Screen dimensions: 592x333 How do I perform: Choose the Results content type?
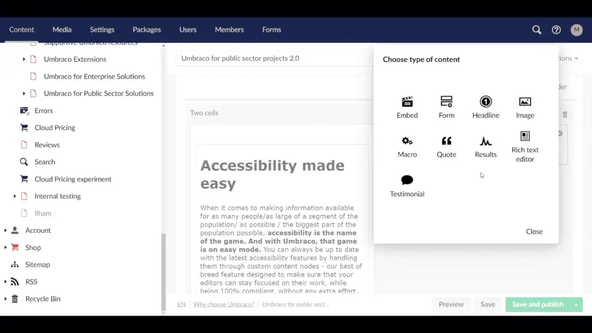[486, 146]
